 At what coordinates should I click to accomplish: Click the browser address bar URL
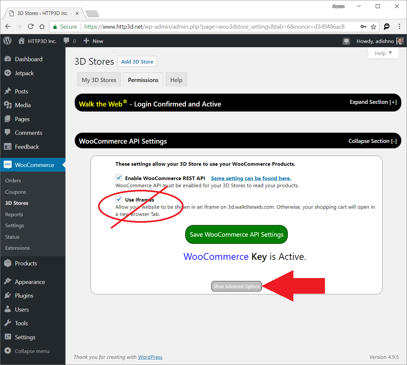coord(214,27)
